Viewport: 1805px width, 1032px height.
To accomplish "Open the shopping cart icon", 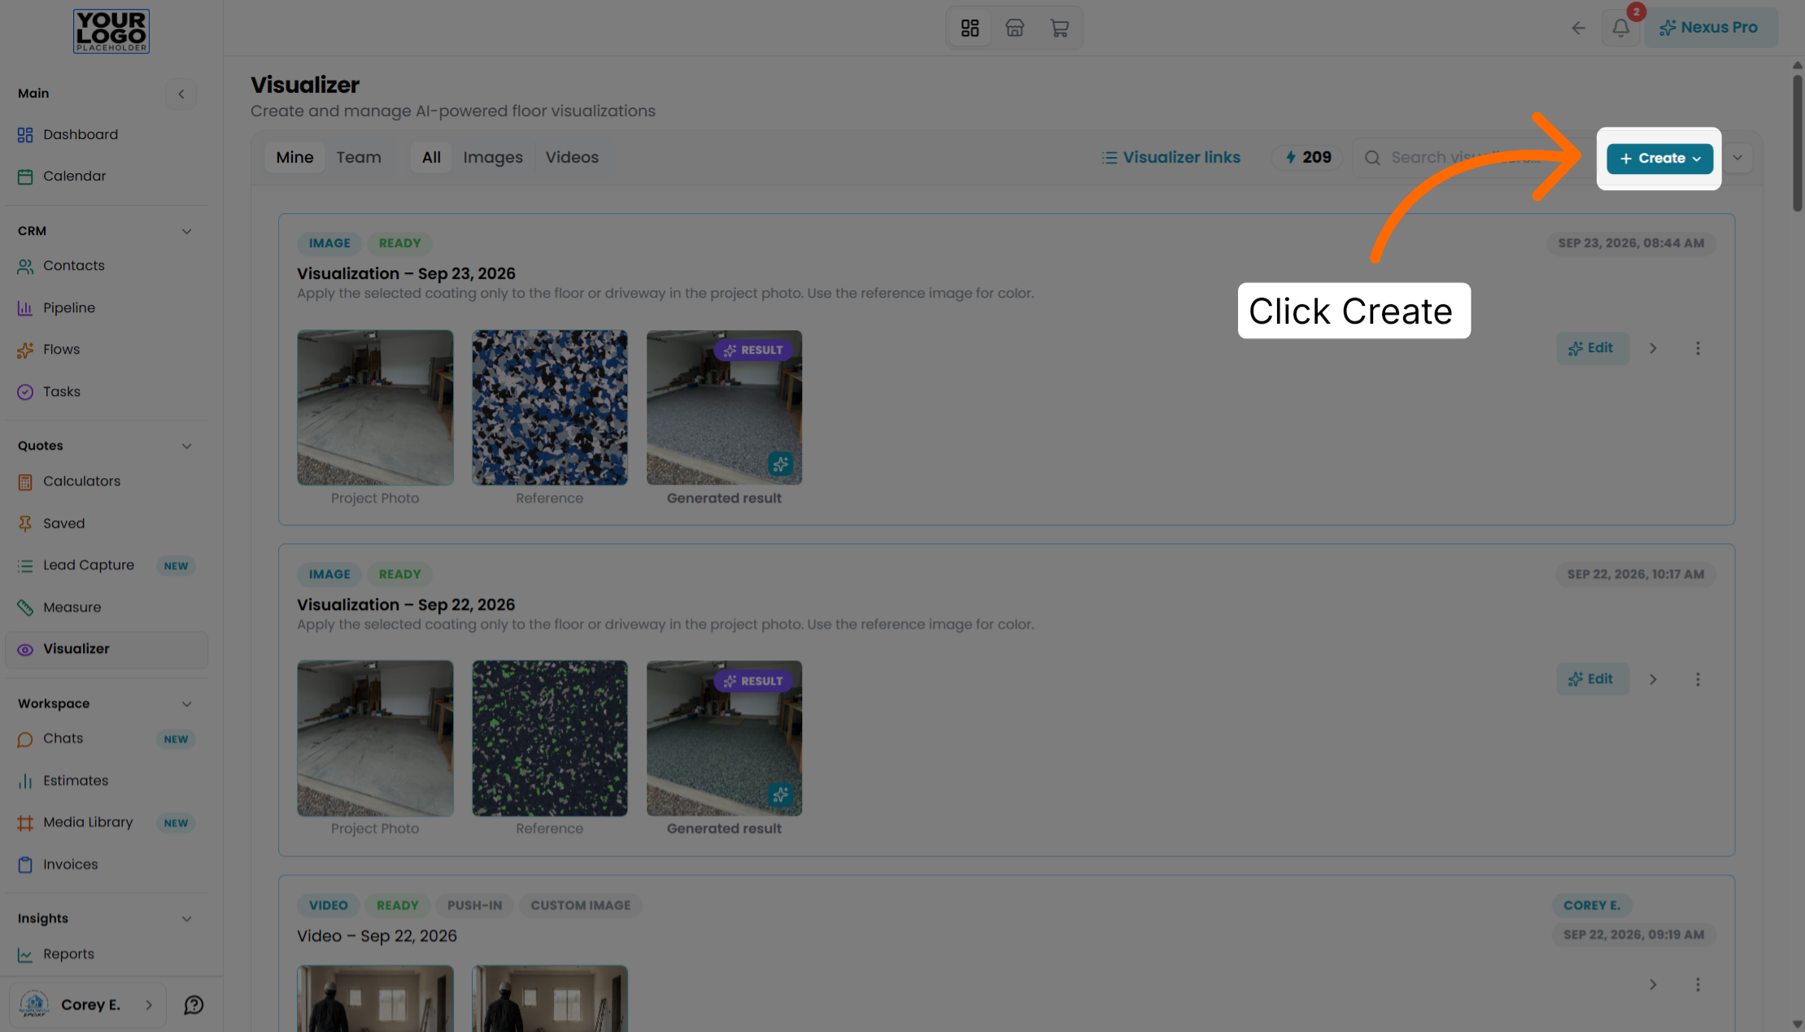I will pos(1059,28).
